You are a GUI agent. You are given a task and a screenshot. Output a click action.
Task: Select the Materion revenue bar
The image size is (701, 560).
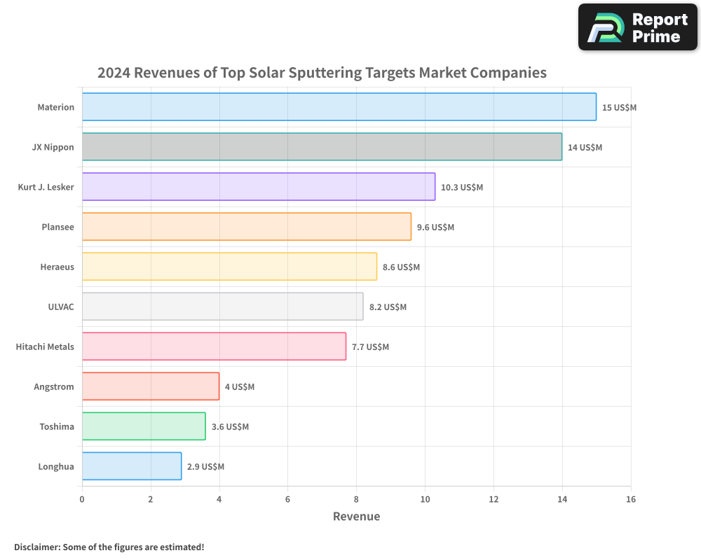336,107
